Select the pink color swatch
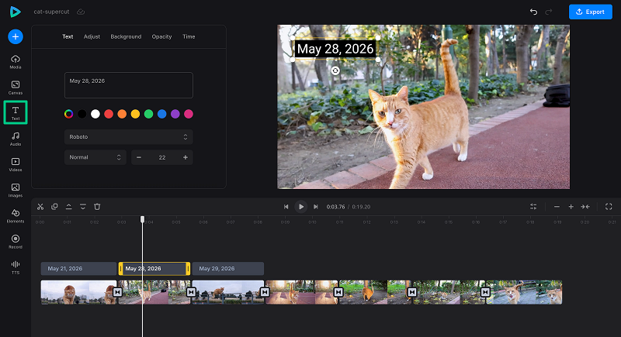The image size is (621, 337). (x=189, y=114)
